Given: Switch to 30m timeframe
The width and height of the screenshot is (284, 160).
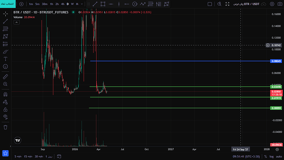Looking at the screenshot, I should (x=44, y=4).
